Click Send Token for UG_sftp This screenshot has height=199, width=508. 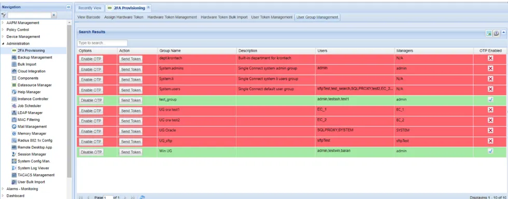(131, 141)
